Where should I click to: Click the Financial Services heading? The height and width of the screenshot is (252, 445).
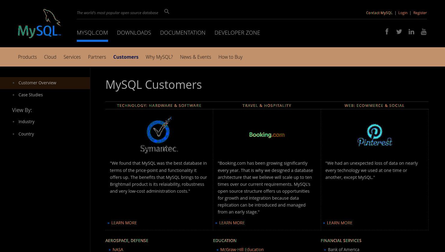point(341,241)
